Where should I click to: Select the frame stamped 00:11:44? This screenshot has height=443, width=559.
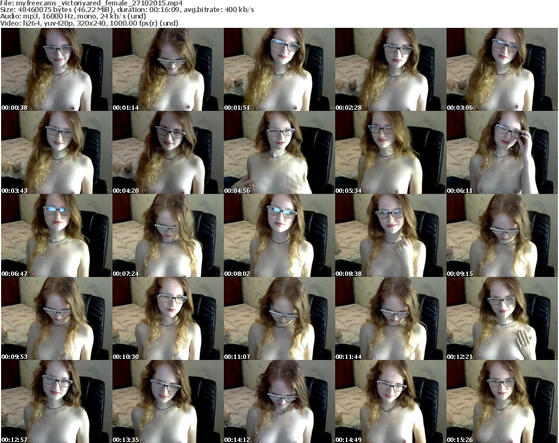tap(391, 318)
